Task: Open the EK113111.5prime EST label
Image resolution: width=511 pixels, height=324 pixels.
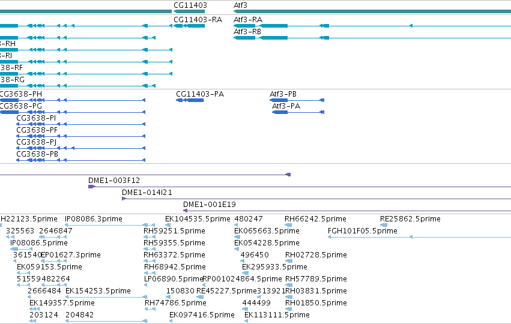Action: pyautogui.click(x=277, y=315)
